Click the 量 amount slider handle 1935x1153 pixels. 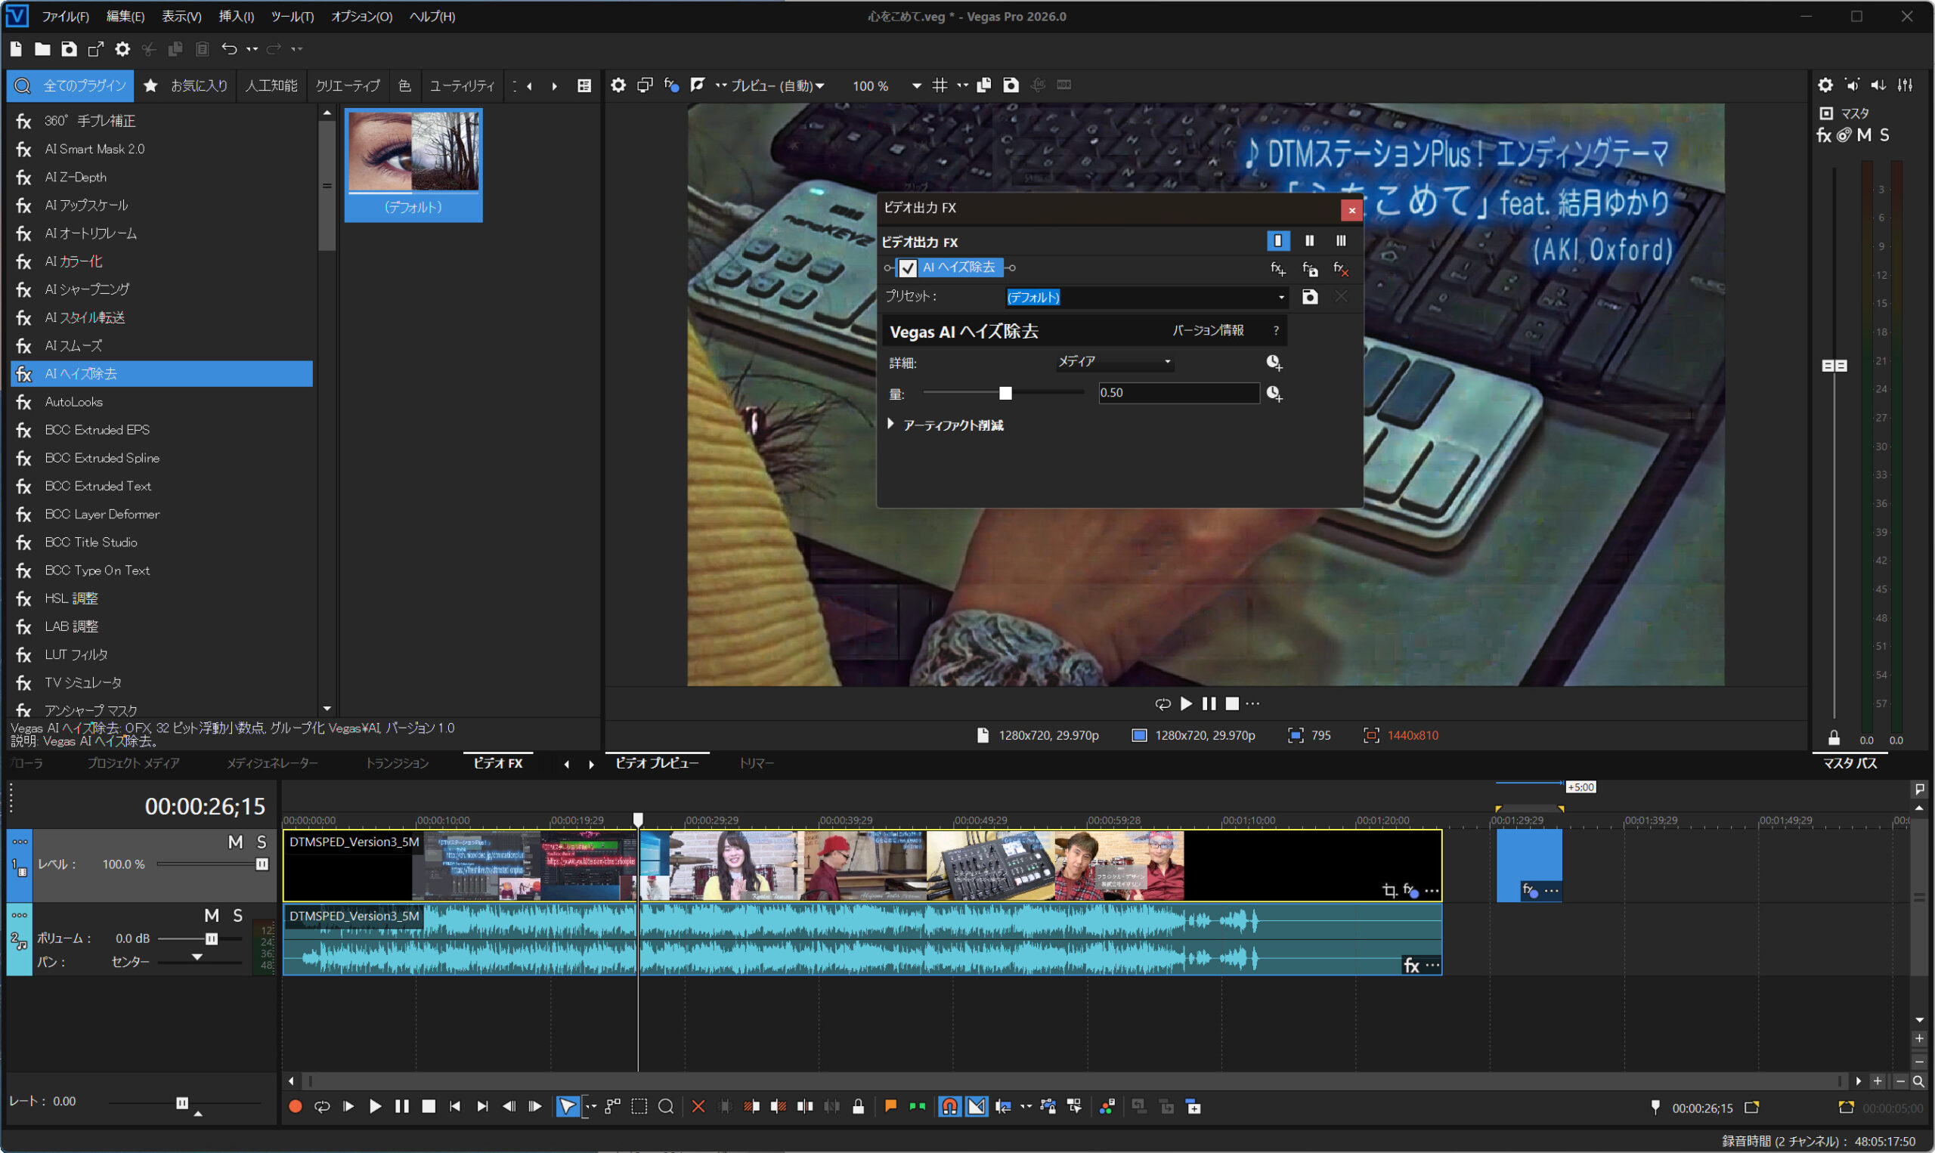coord(1005,394)
